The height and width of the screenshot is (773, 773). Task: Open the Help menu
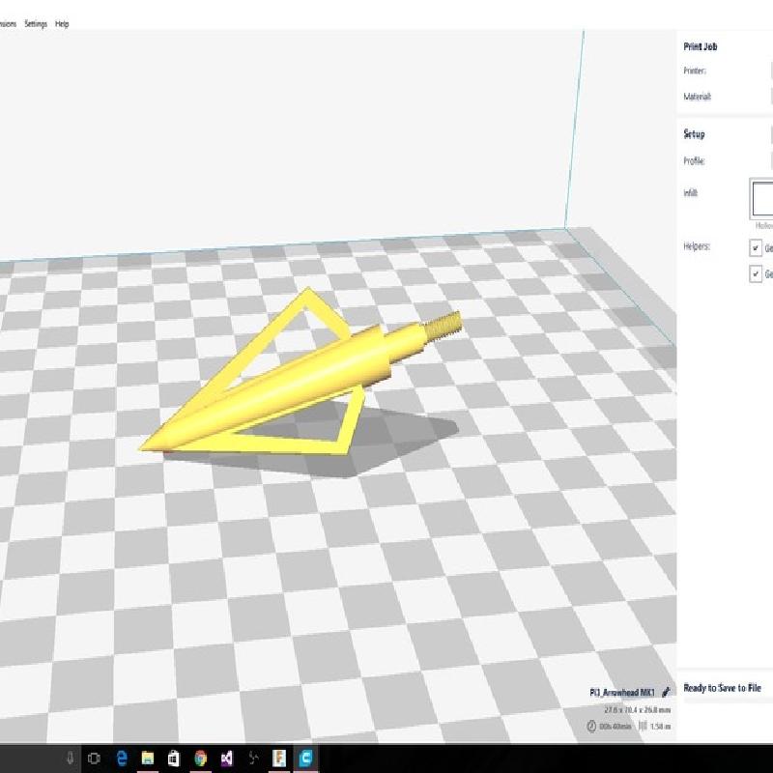pos(62,24)
